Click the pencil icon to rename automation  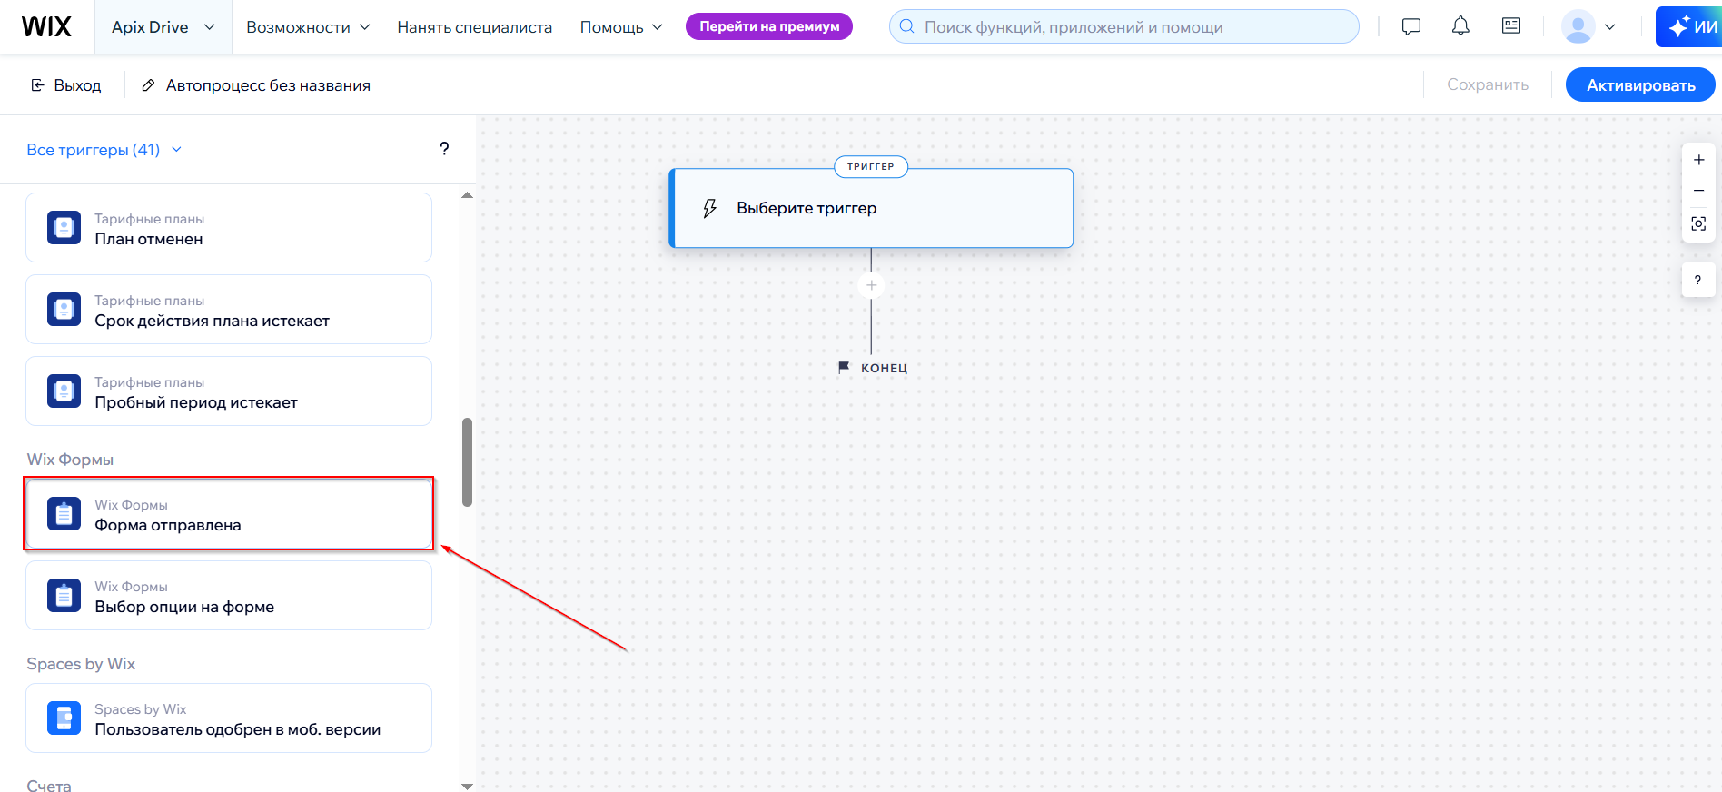[148, 85]
